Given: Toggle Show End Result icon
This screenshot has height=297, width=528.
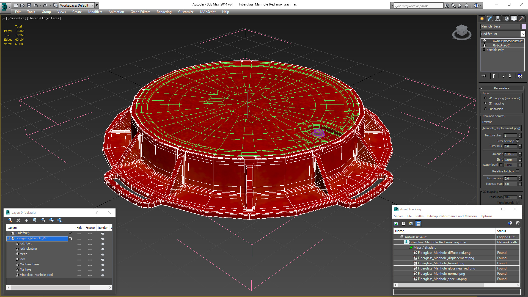Looking at the screenshot, I should (x=494, y=76).
